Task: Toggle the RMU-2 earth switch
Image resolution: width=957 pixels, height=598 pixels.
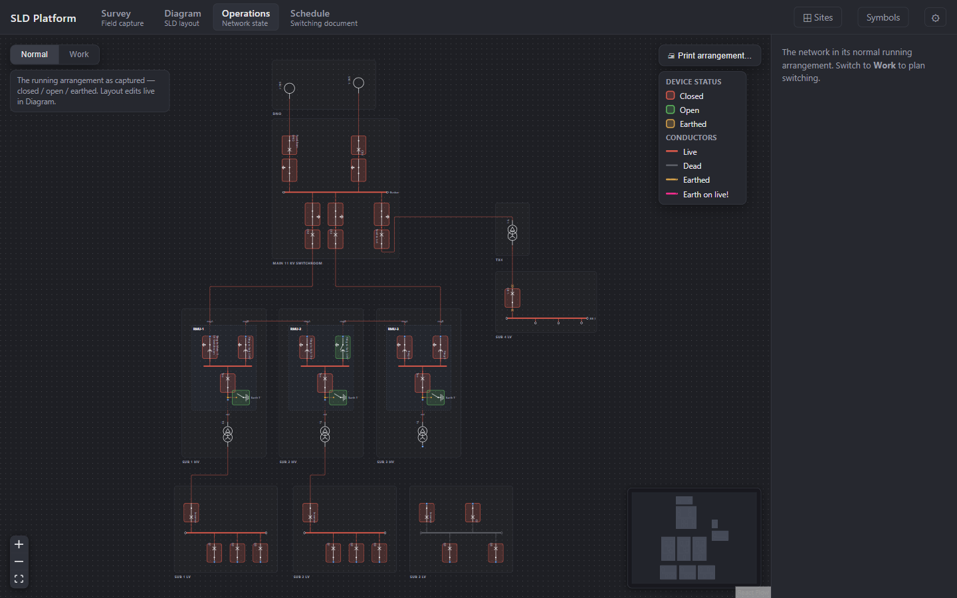Action: (x=338, y=397)
